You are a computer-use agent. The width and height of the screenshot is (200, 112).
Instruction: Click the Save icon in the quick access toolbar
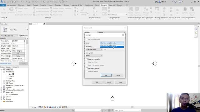pyautogui.click(x=12, y=2)
